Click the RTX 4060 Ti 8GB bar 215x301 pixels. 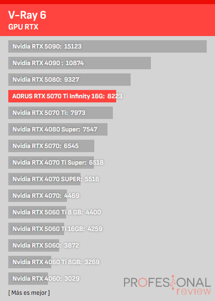point(30,262)
